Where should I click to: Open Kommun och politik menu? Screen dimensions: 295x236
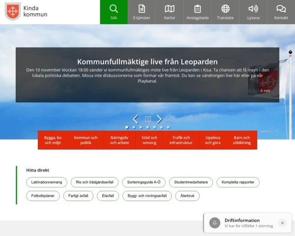[86, 140]
